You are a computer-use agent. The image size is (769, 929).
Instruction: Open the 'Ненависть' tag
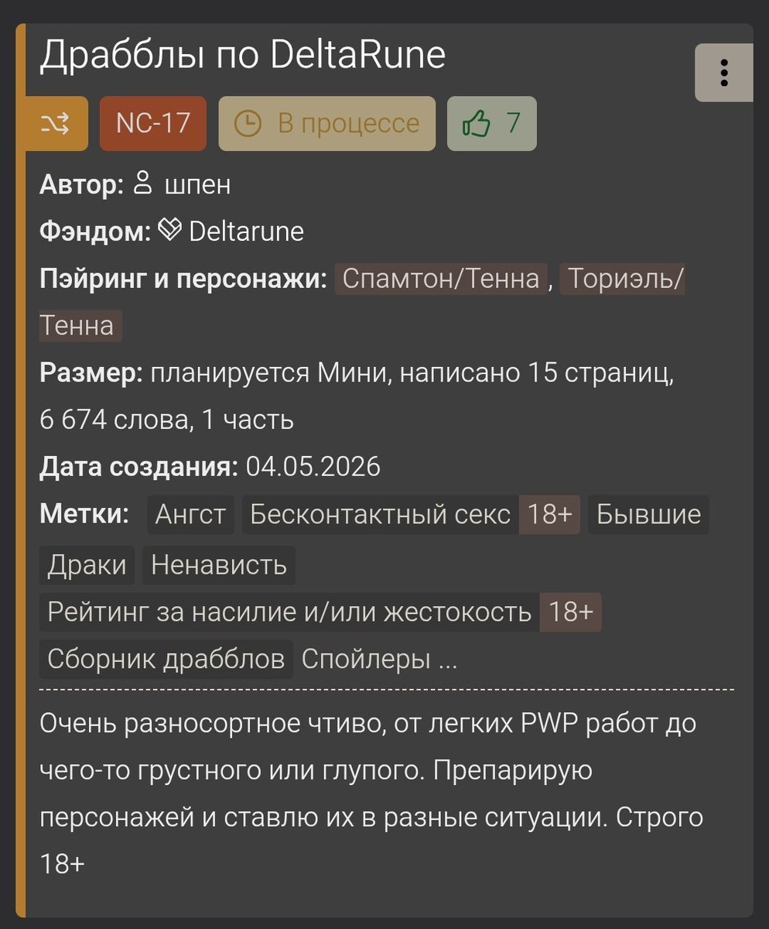pos(219,565)
